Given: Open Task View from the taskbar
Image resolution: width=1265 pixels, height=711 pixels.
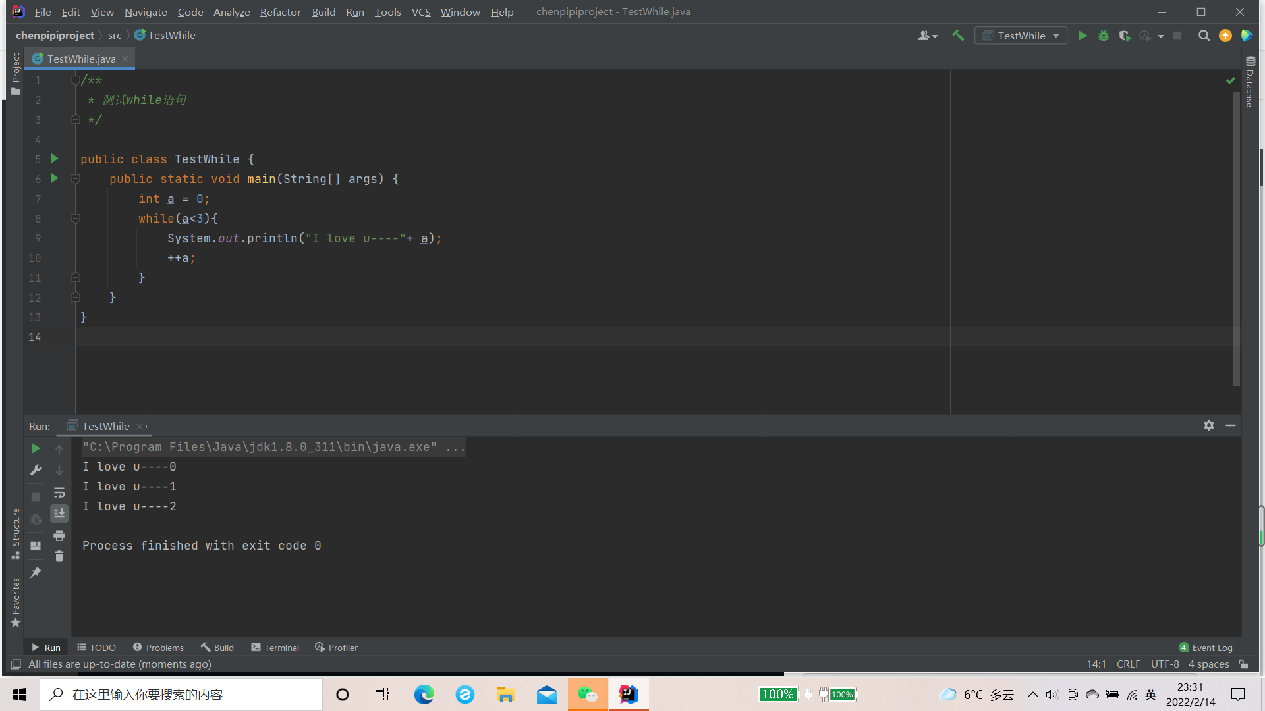Looking at the screenshot, I should (382, 695).
